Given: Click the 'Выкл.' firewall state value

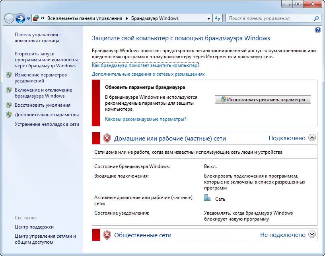Looking at the screenshot, I should click(210, 166).
